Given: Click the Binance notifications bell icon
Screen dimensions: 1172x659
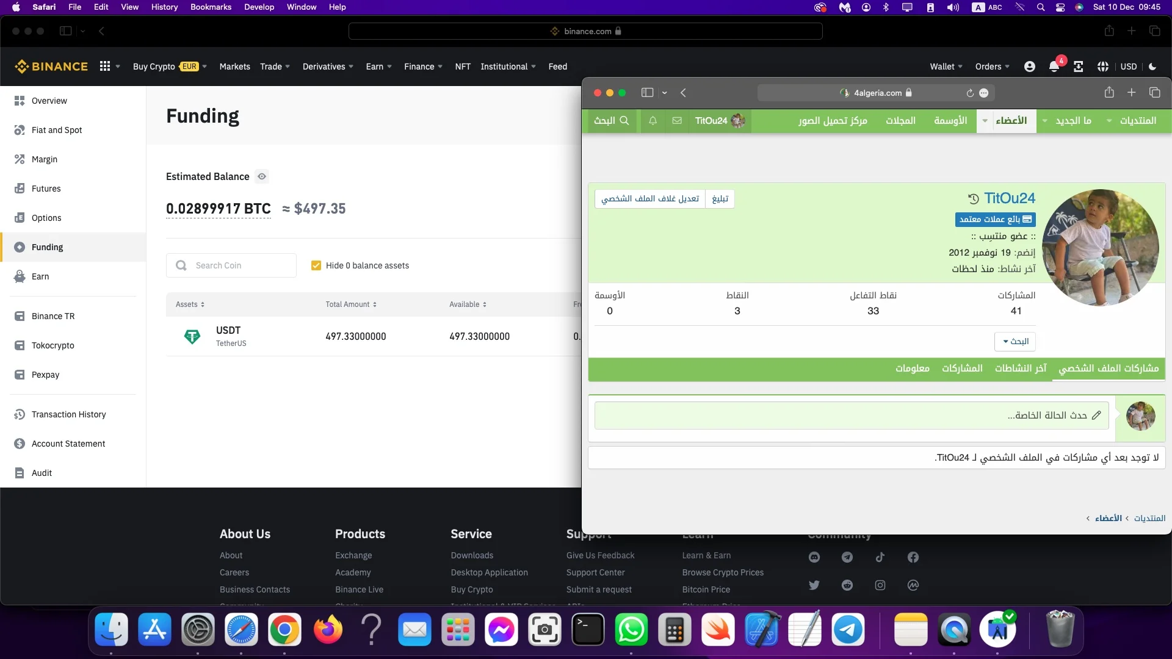Looking at the screenshot, I should (x=1054, y=67).
